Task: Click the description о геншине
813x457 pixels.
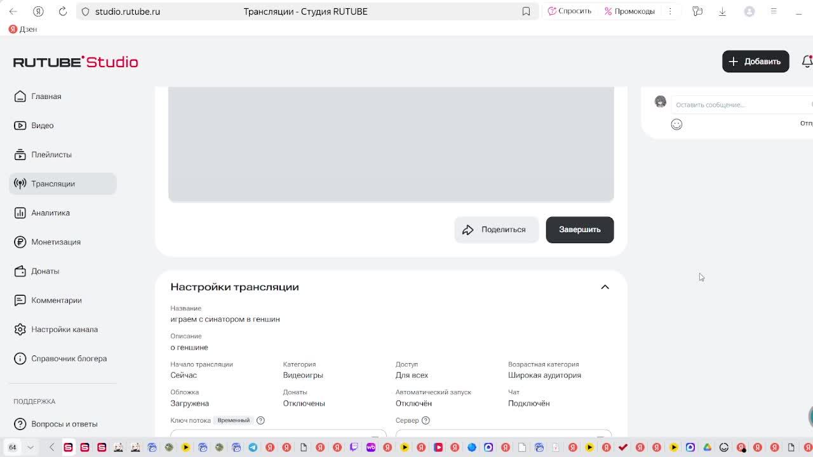Action: 189,347
